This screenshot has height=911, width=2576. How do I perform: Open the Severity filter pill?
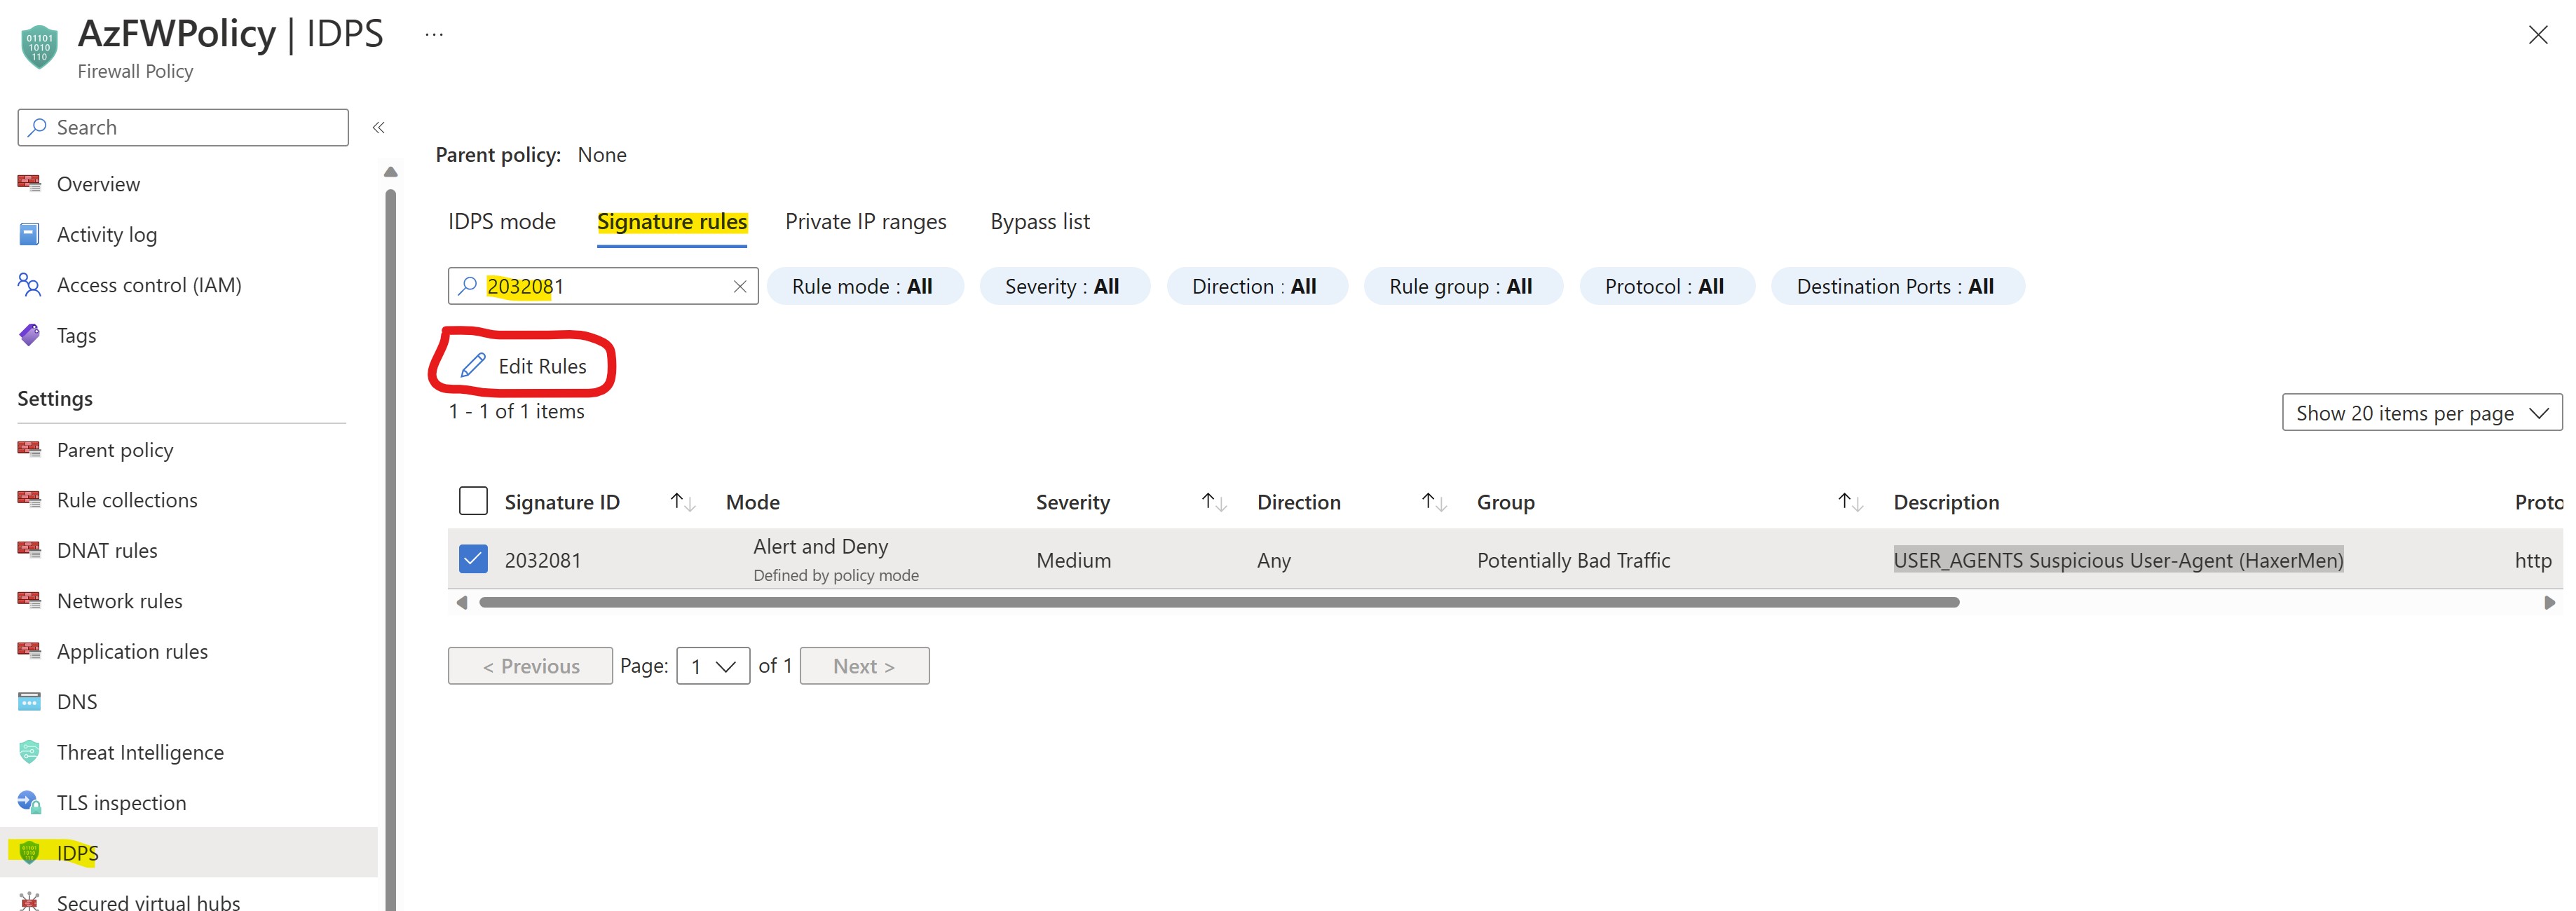1062,287
